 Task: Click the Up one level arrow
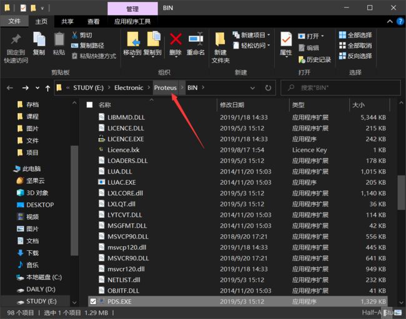point(47,88)
